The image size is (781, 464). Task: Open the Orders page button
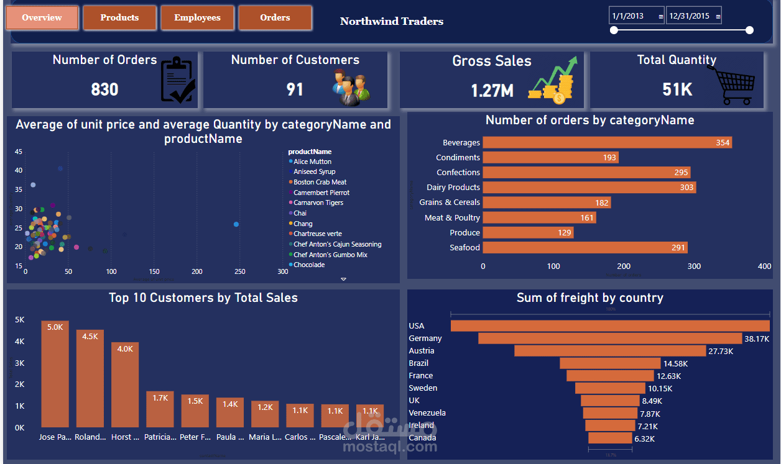click(275, 17)
